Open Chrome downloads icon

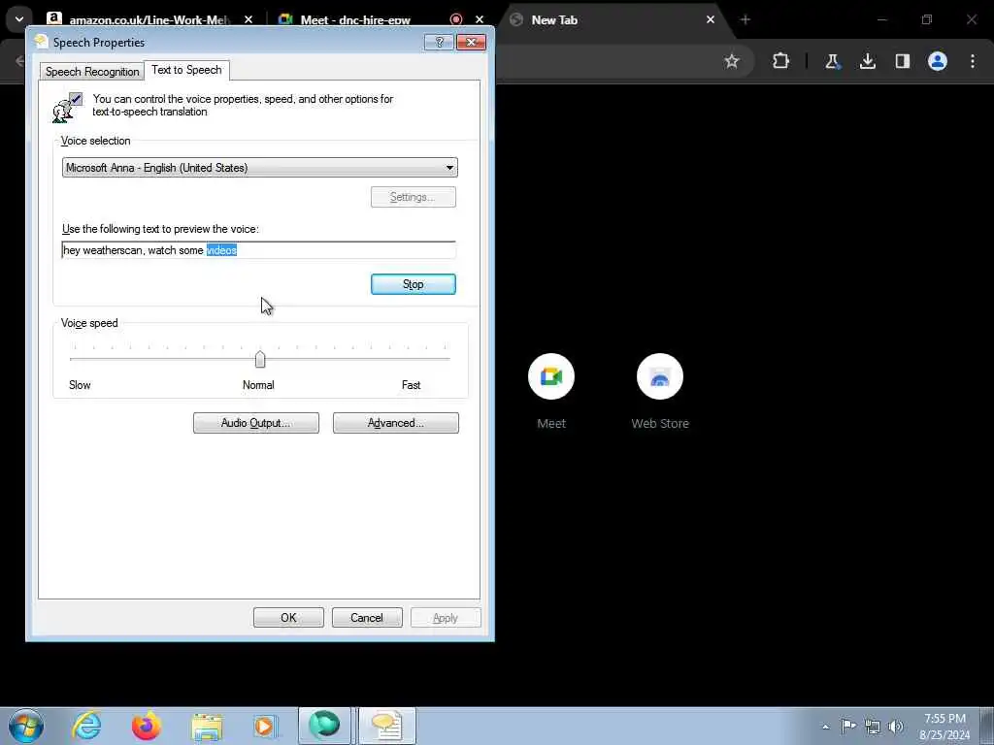(x=868, y=61)
